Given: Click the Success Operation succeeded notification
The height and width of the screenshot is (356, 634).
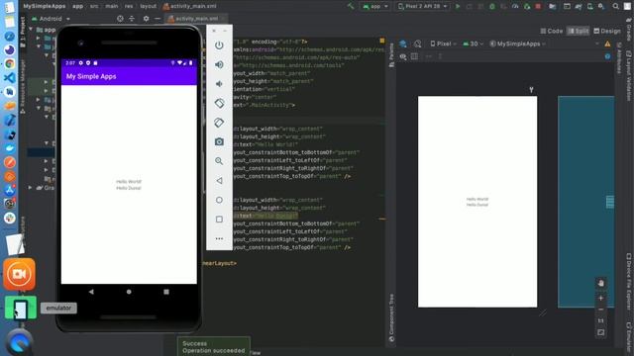Looking at the screenshot, I should coord(214,347).
